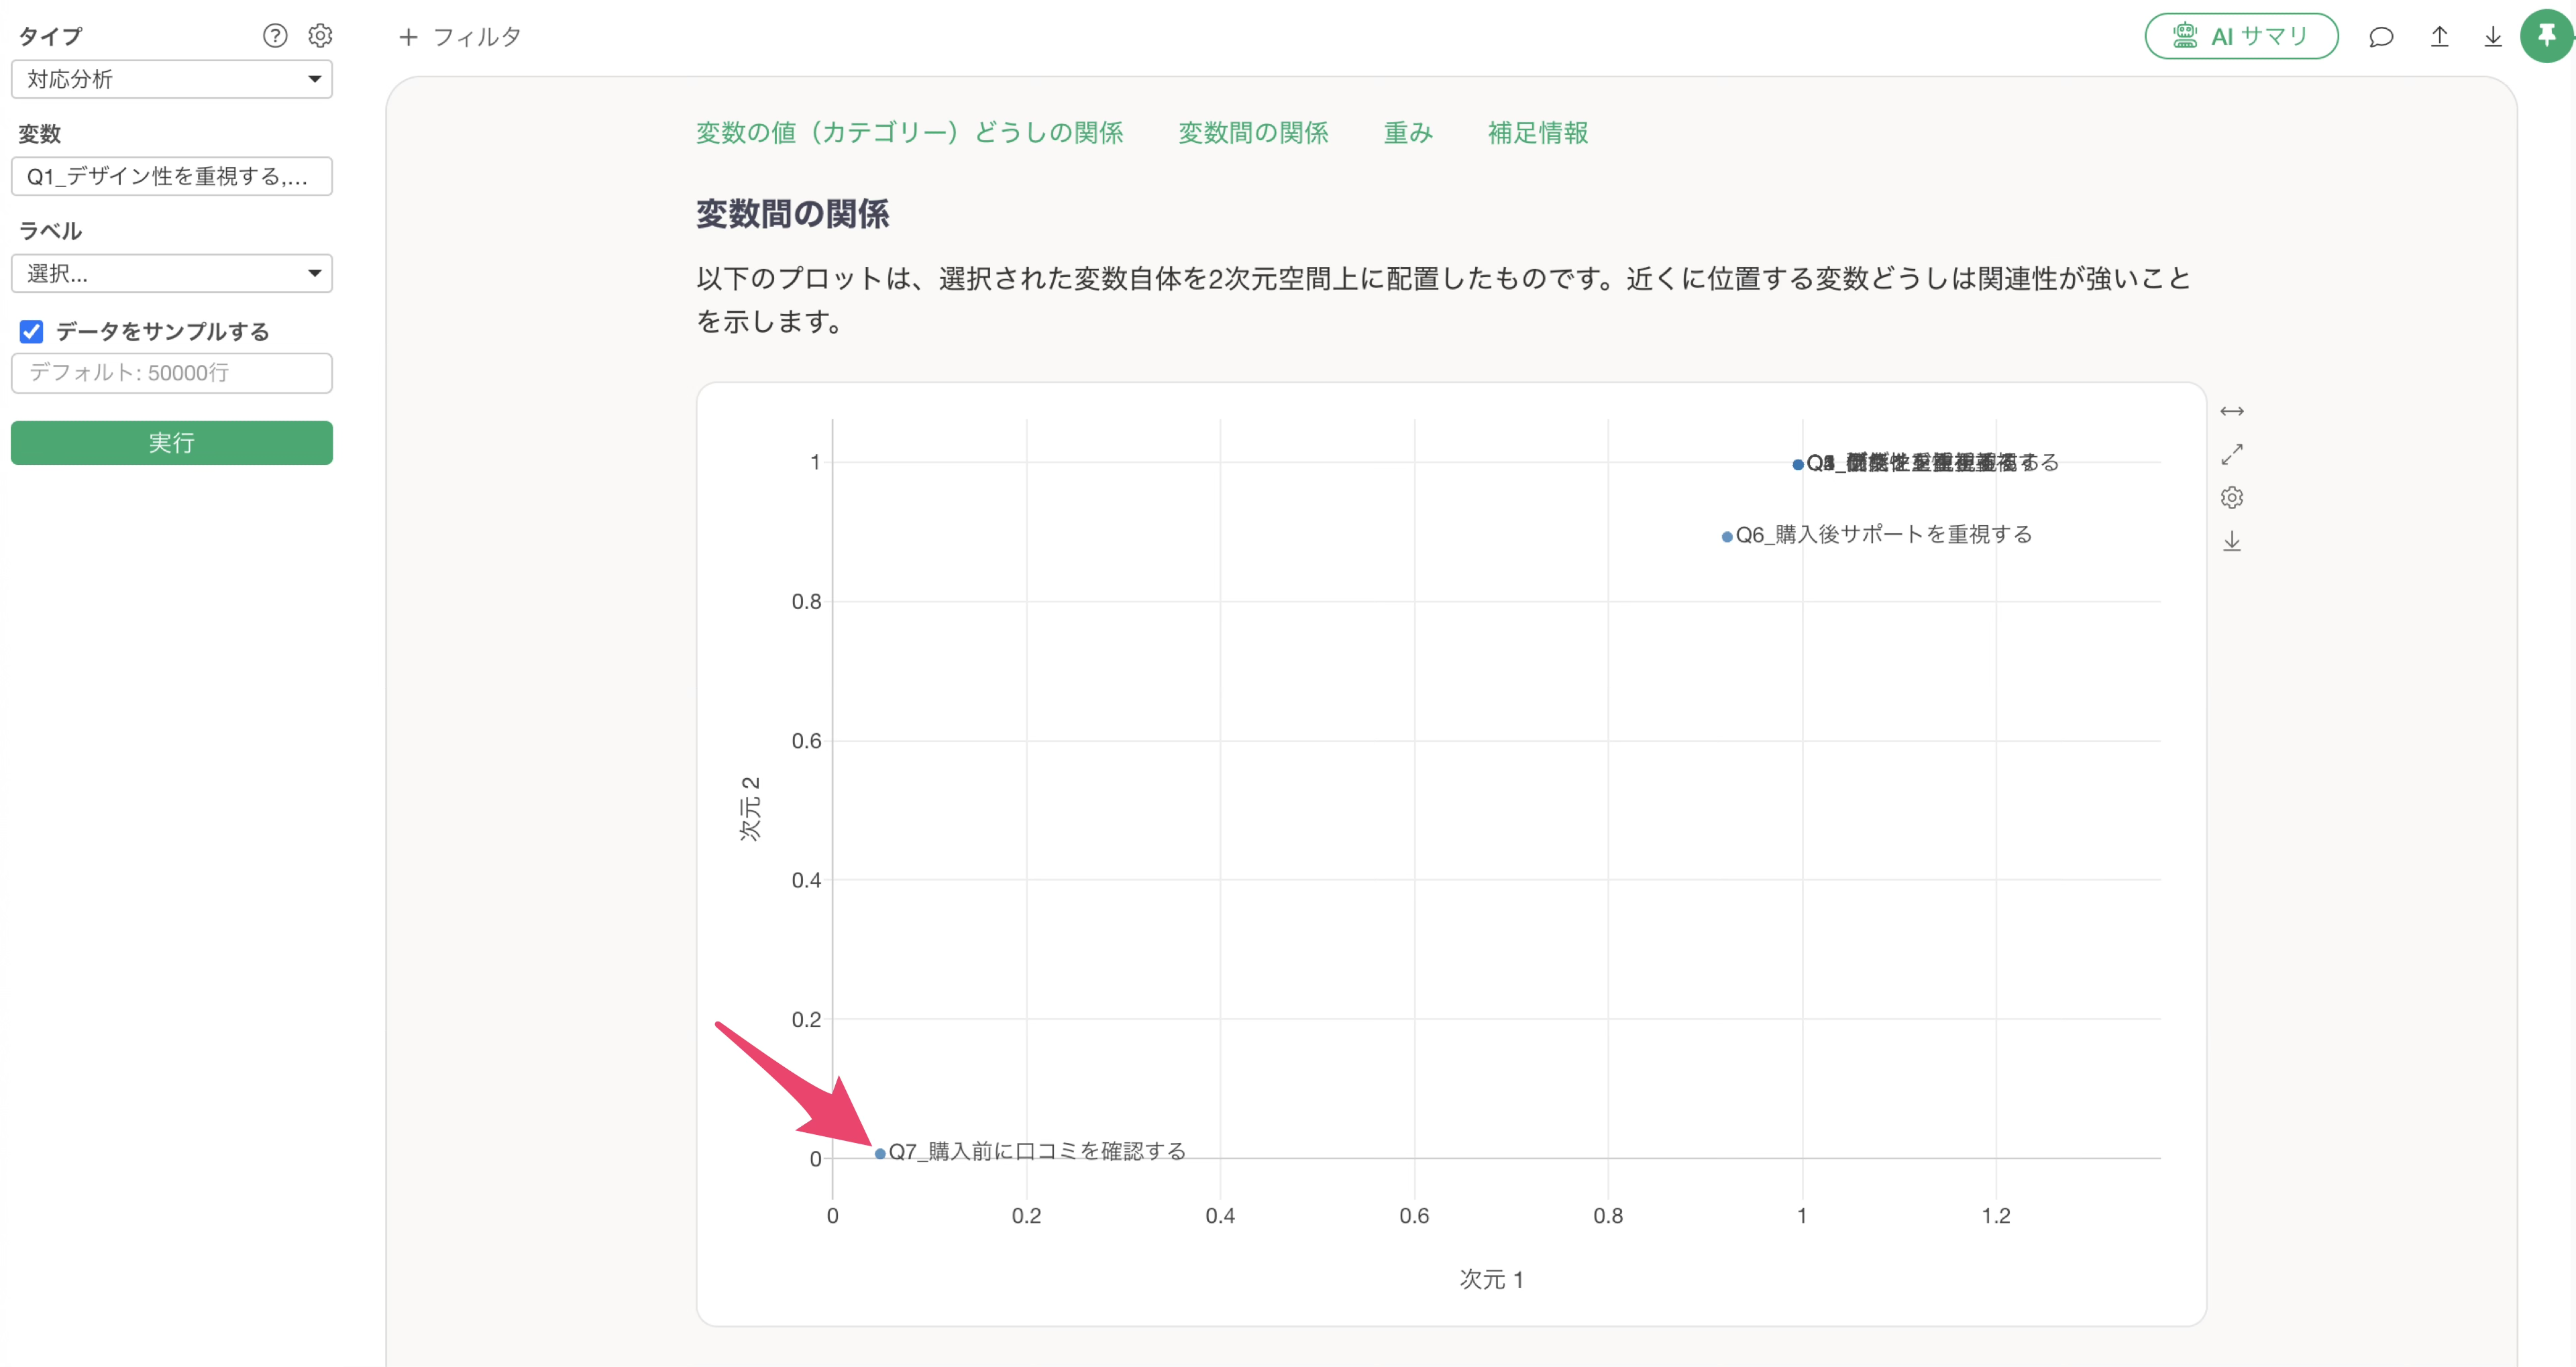This screenshot has width=2576, height=1367.
Task: Download the chart via chart-side arrow
Action: (2232, 542)
